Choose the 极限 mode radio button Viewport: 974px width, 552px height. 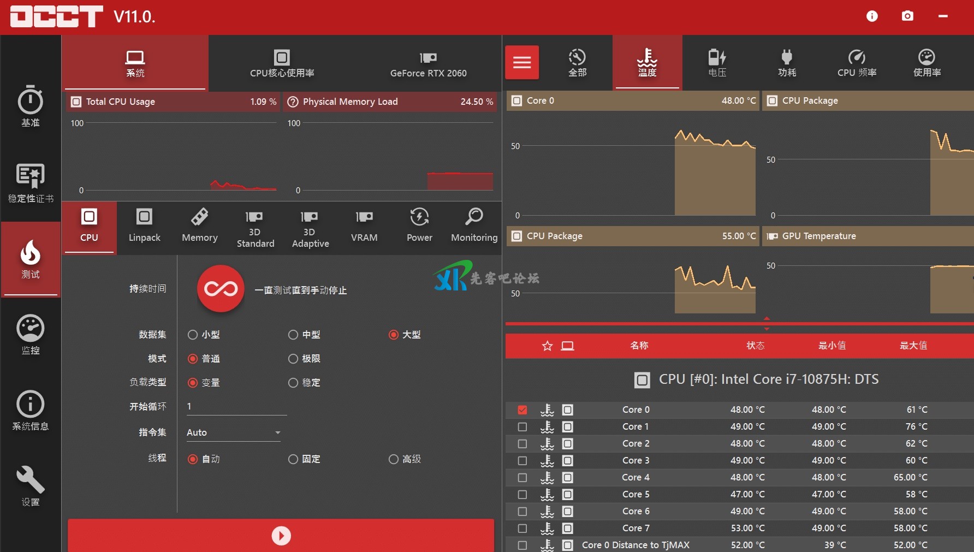pyautogui.click(x=293, y=359)
